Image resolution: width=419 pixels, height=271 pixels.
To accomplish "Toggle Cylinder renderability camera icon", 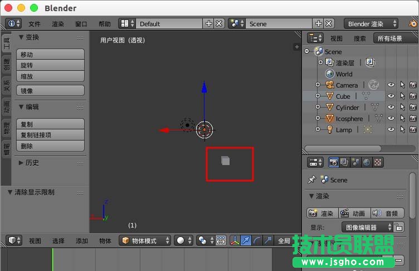I will (x=413, y=107).
